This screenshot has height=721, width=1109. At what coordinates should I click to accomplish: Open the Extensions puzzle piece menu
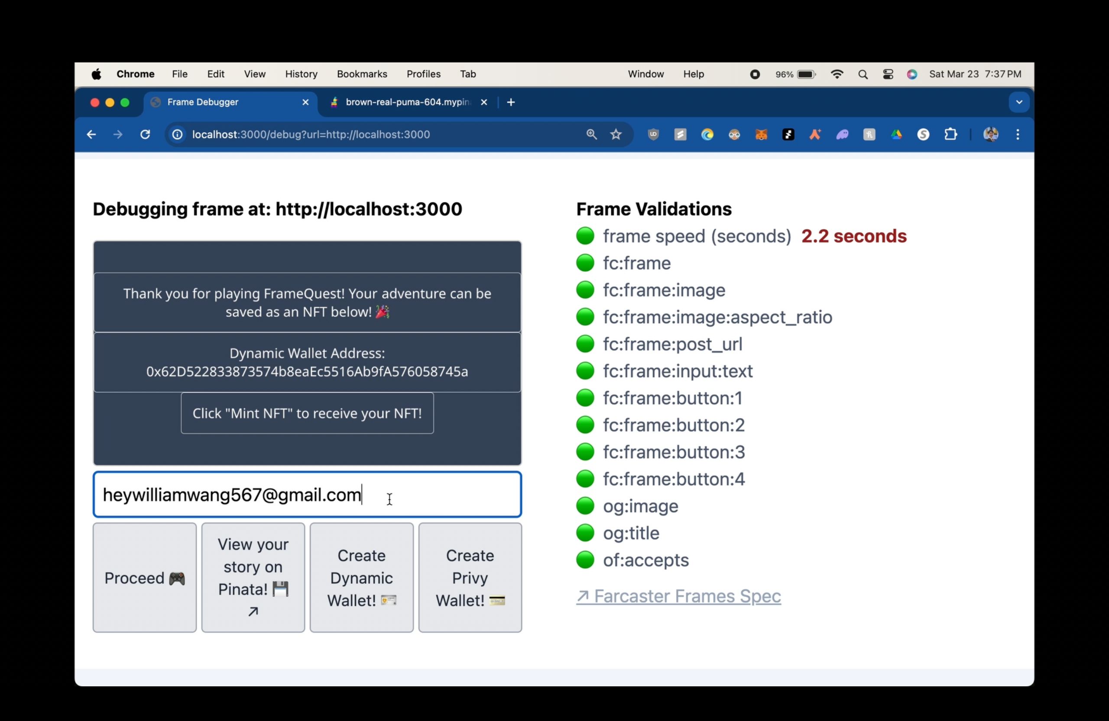(x=950, y=135)
